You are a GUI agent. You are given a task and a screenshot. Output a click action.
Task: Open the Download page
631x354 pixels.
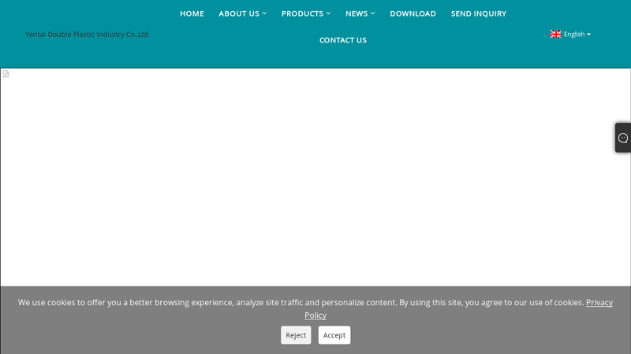(x=413, y=13)
